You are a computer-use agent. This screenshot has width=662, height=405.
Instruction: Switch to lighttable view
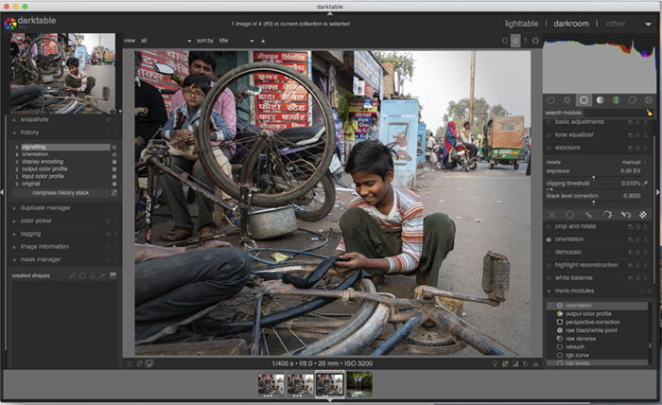[x=521, y=24]
